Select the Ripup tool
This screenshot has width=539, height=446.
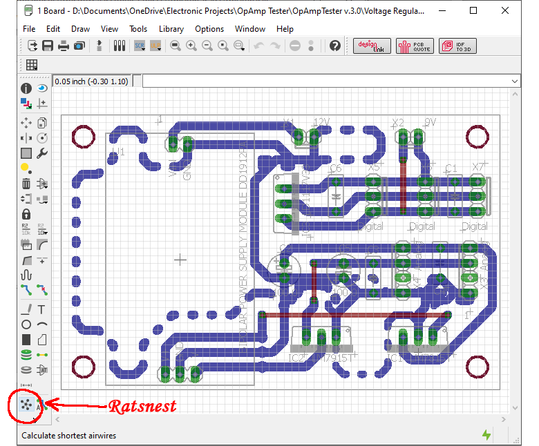(42, 290)
